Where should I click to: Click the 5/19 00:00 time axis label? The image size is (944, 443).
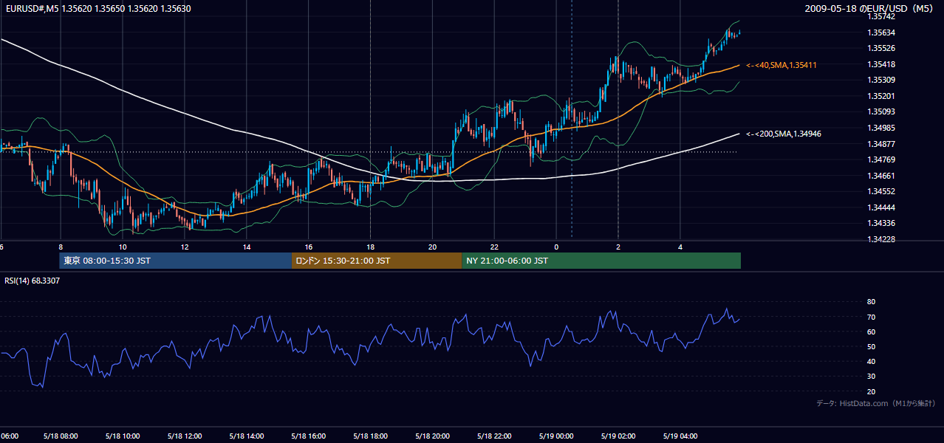(556, 436)
